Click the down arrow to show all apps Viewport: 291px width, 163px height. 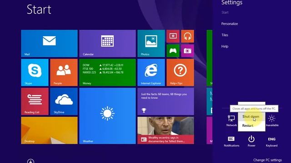(x=30, y=161)
